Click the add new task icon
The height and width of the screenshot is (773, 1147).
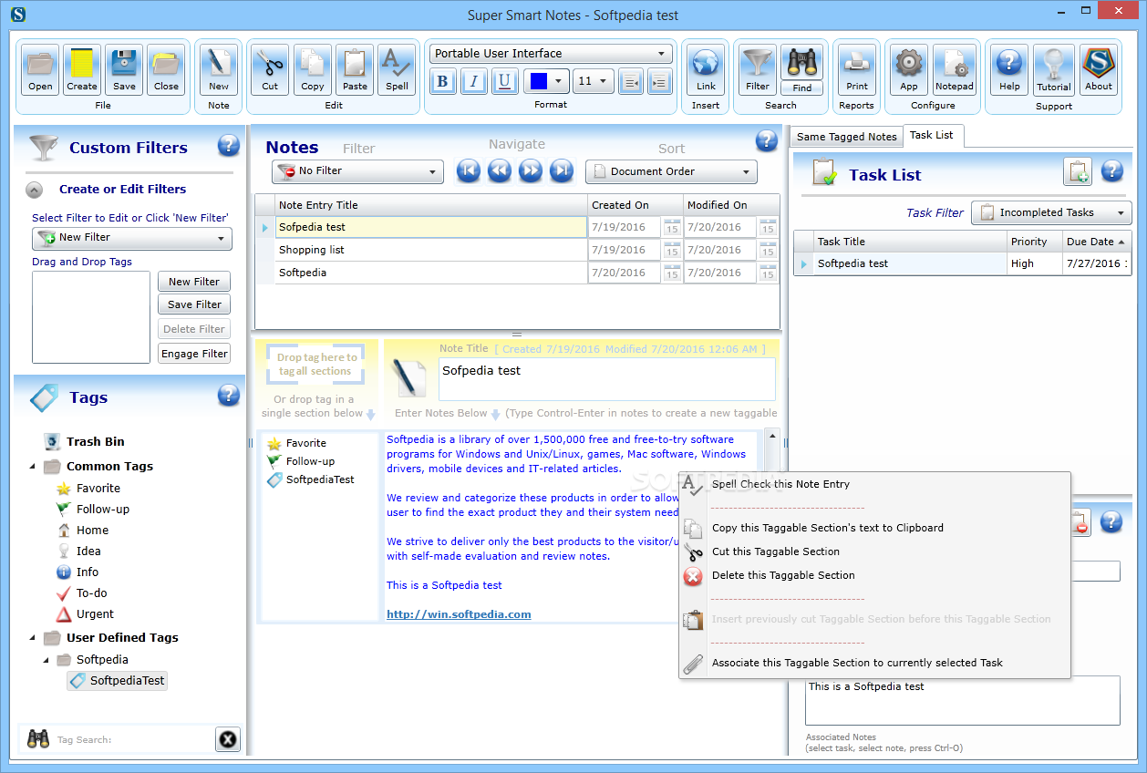coord(1078,171)
